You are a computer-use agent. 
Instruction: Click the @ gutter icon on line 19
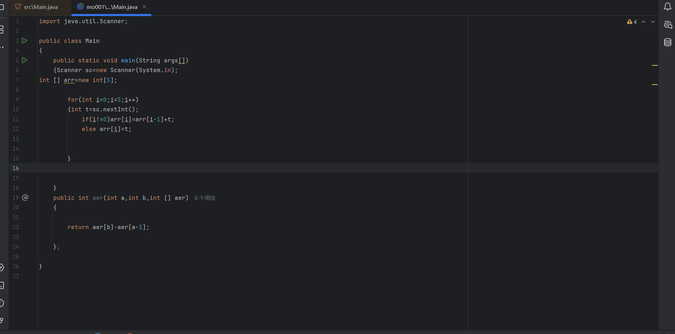click(x=25, y=198)
